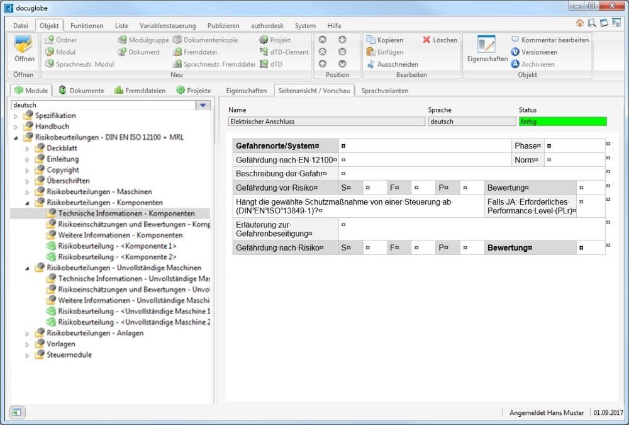Open the deutsch language dropdown

[203, 105]
